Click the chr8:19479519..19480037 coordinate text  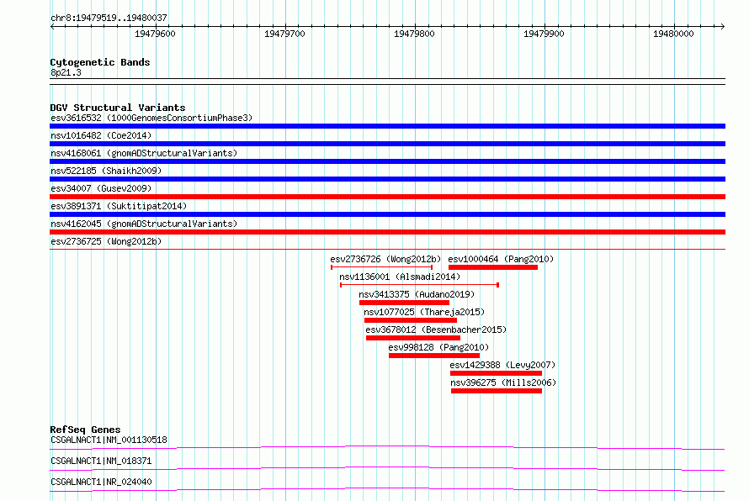(x=109, y=18)
